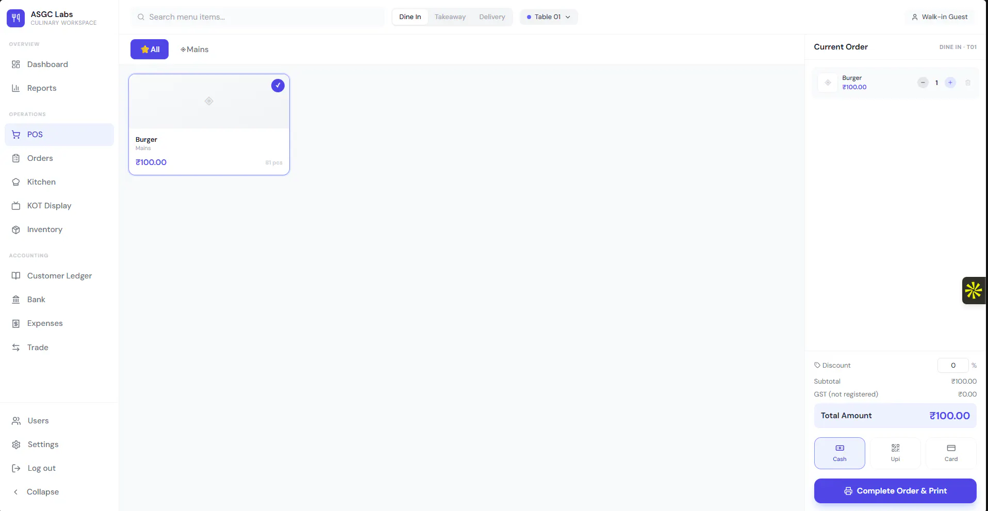988x511 pixels.
Task: Open the Reports section
Action: [59, 88]
